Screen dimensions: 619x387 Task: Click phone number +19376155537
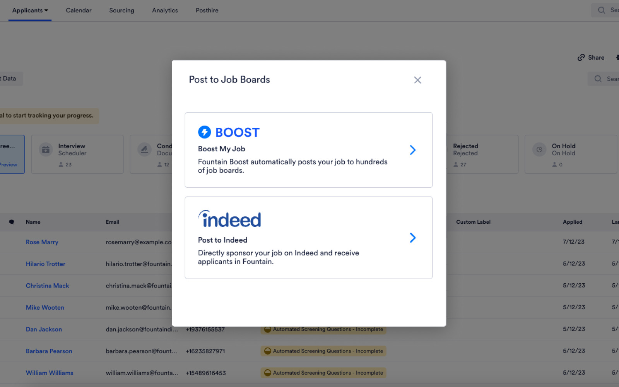[x=205, y=329]
